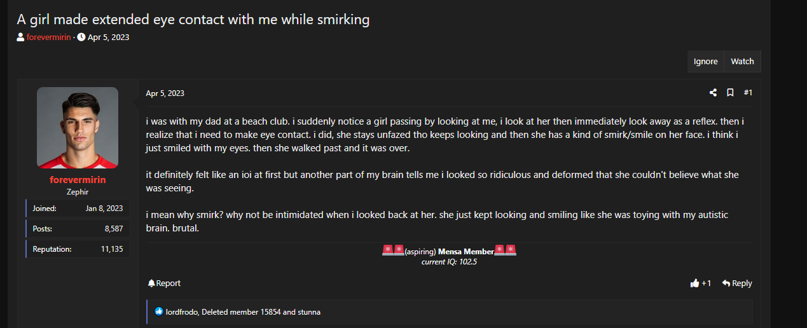Click forevermirin's avatar picture
Screen dimensions: 807x328
pos(78,128)
